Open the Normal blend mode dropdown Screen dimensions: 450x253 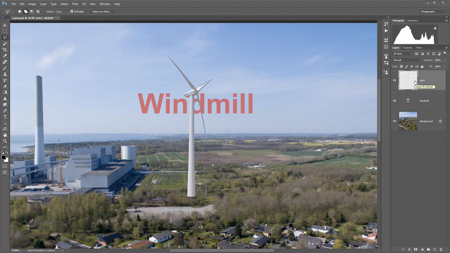(407, 60)
